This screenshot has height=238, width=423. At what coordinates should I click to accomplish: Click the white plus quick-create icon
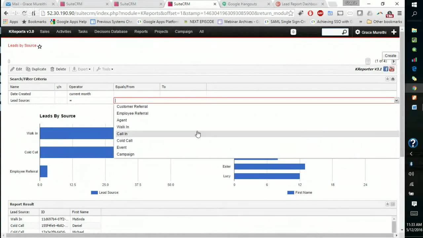coord(394,32)
